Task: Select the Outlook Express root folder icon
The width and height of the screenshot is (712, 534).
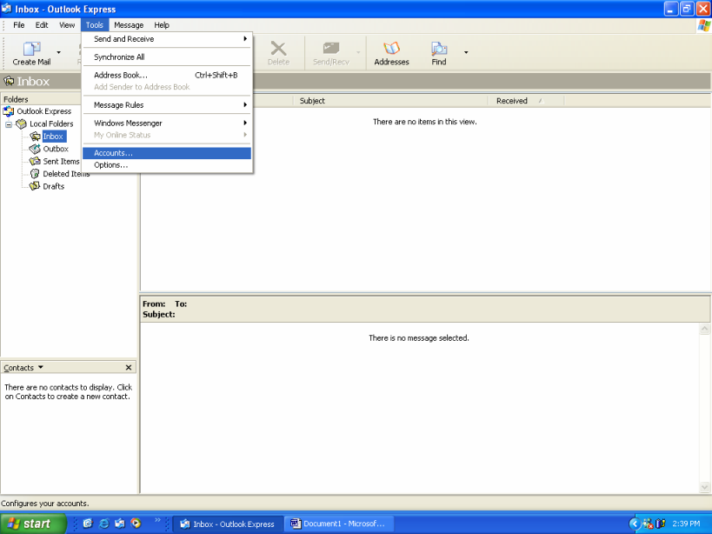Action: click(8, 111)
